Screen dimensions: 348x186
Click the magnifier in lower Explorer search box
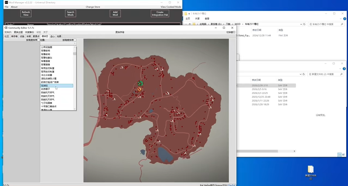341,74
